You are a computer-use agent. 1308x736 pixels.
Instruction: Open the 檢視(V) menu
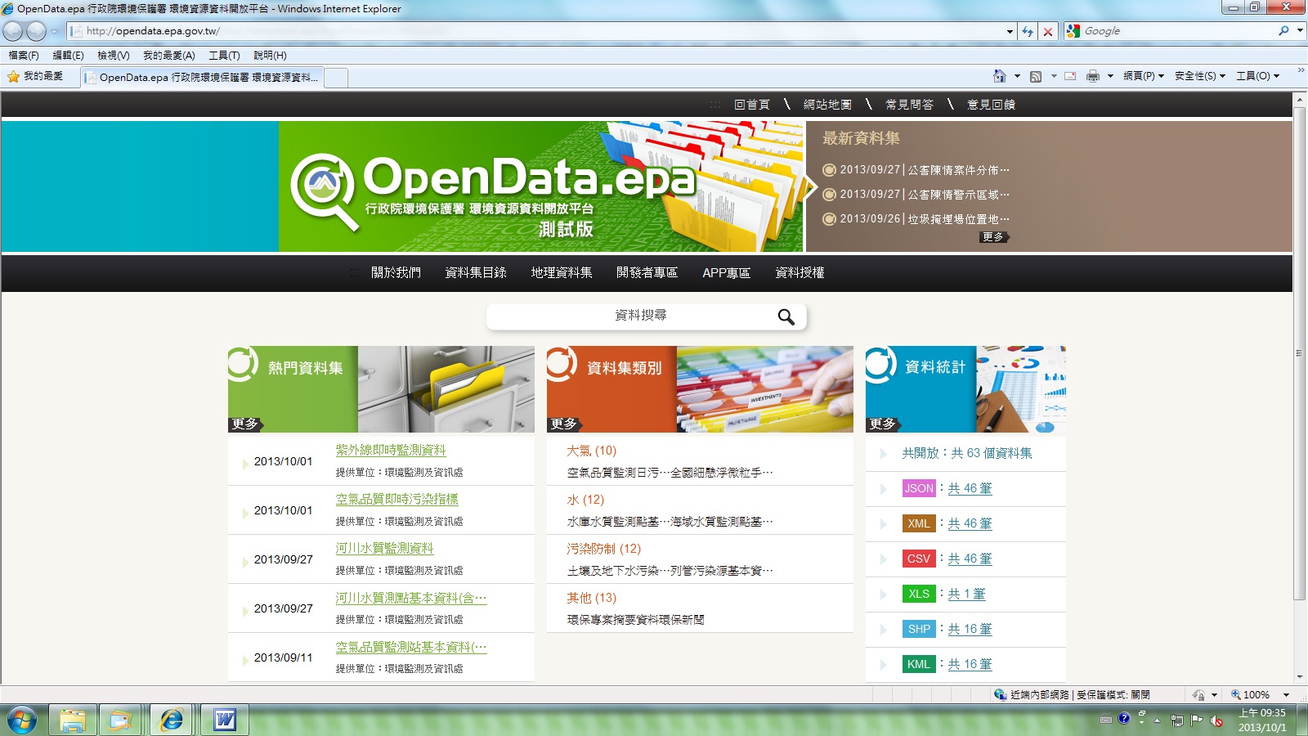click(x=114, y=56)
